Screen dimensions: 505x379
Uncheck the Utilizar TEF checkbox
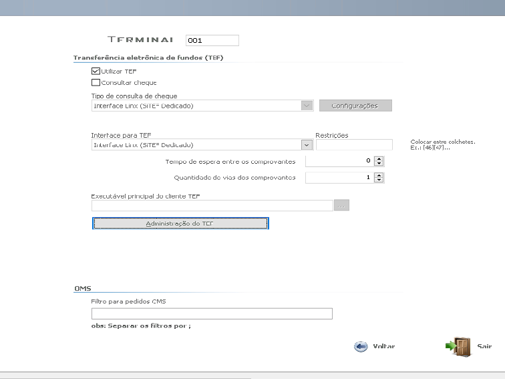point(96,71)
